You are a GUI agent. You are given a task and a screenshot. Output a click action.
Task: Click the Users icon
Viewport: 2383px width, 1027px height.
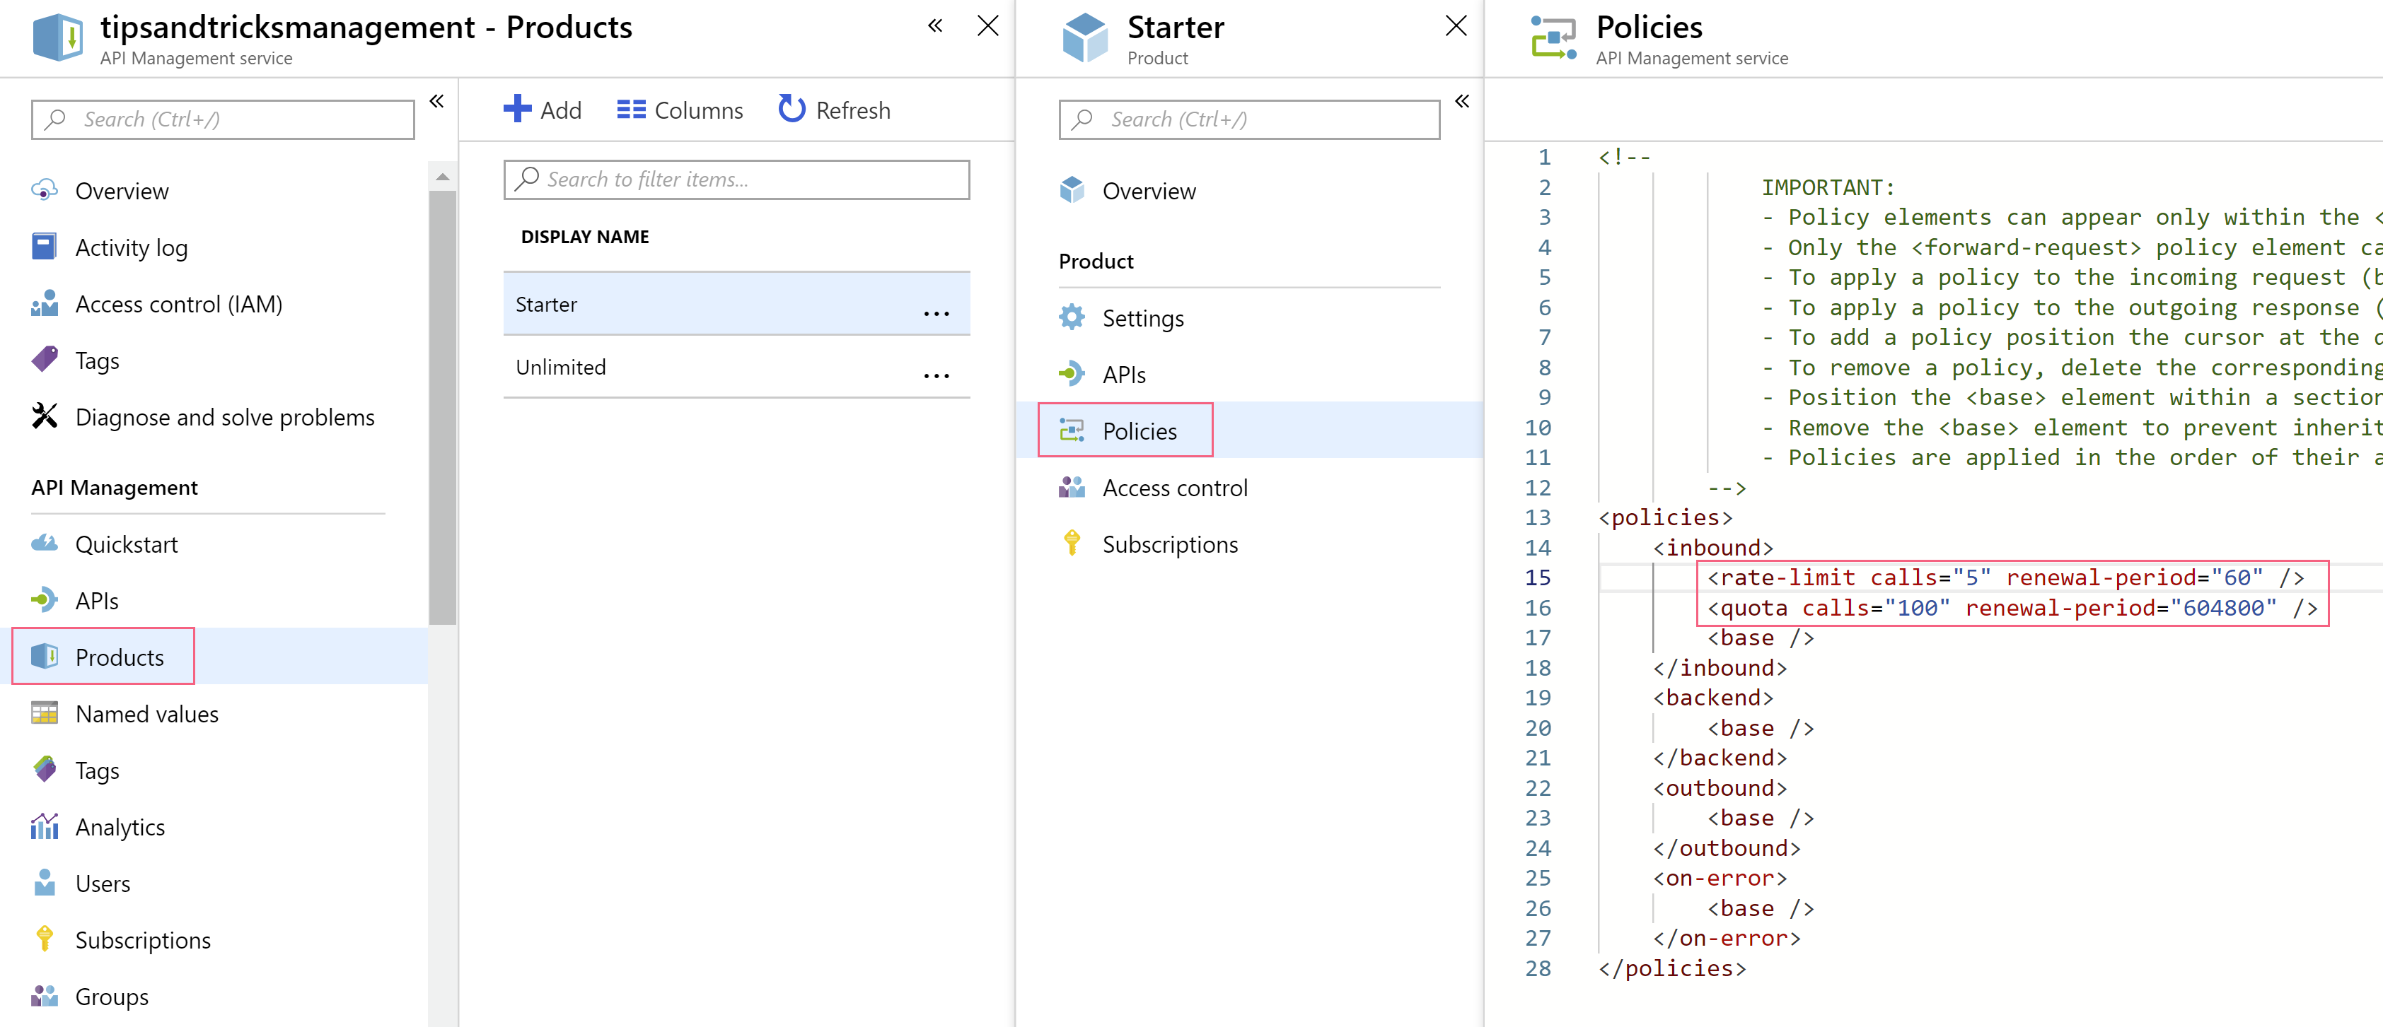click(45, 882)
